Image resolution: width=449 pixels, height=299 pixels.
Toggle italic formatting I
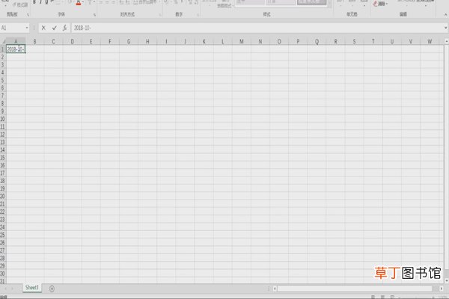point(40,2)
